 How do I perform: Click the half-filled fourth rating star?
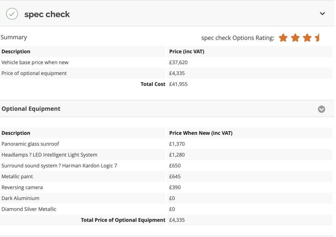(x=317, y=38)
